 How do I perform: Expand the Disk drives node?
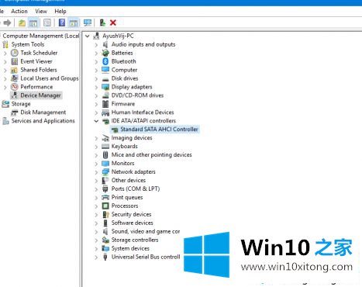point(96,78)
